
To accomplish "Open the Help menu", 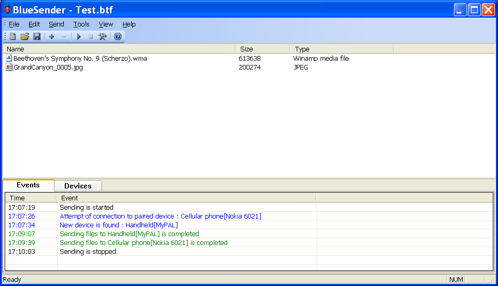I will click(129, 24).
